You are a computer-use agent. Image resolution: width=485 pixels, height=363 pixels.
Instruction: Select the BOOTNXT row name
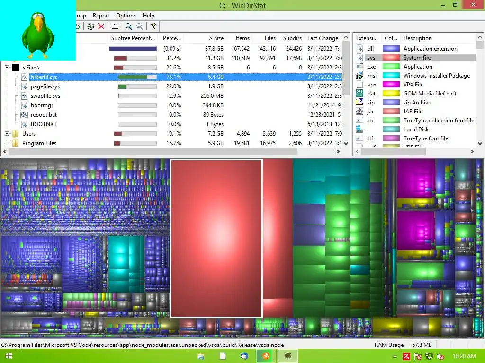coord(44,124)
